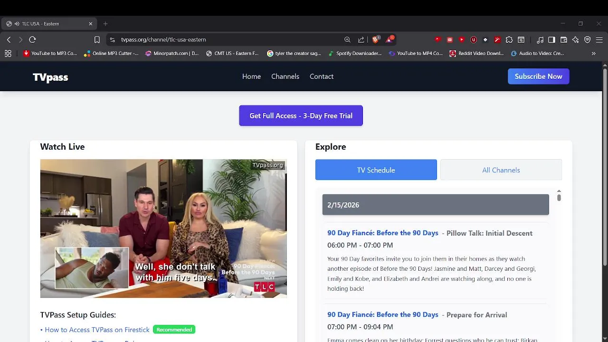Viewport: 608px width, 342px height.
Task: Click Pillow Talk: Initial Descent show title
Action: tap(489, 233)
